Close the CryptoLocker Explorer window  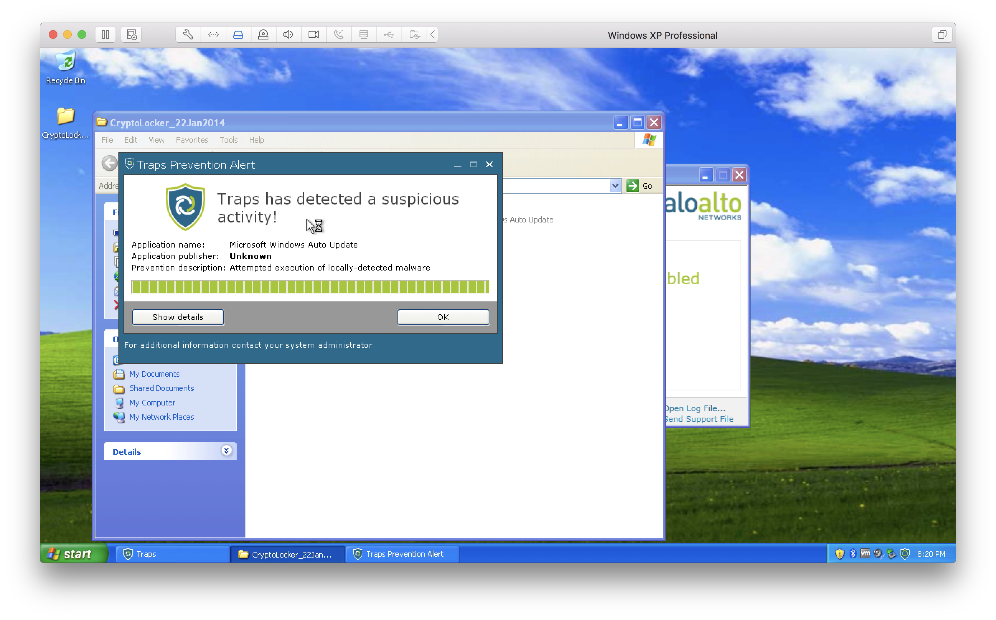[x=654, y=123]
